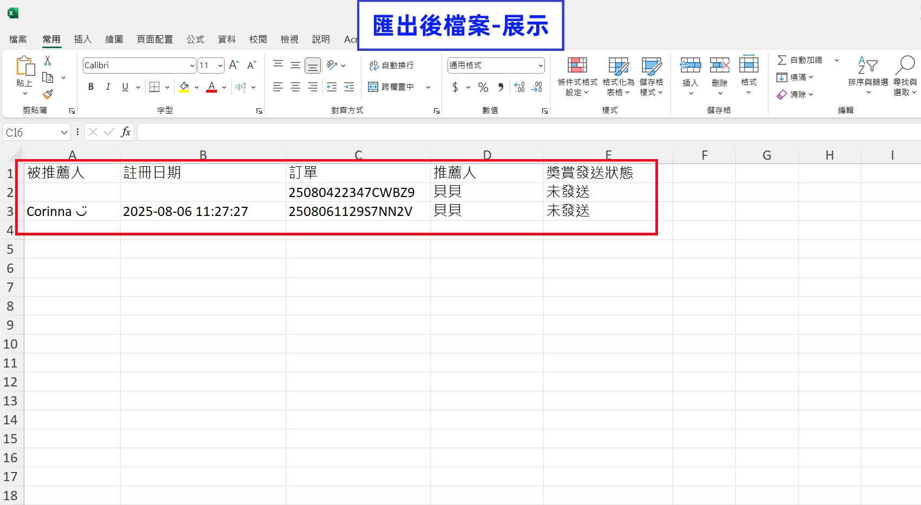
Task: Click the text orientation icon
Action: [332, 65]
